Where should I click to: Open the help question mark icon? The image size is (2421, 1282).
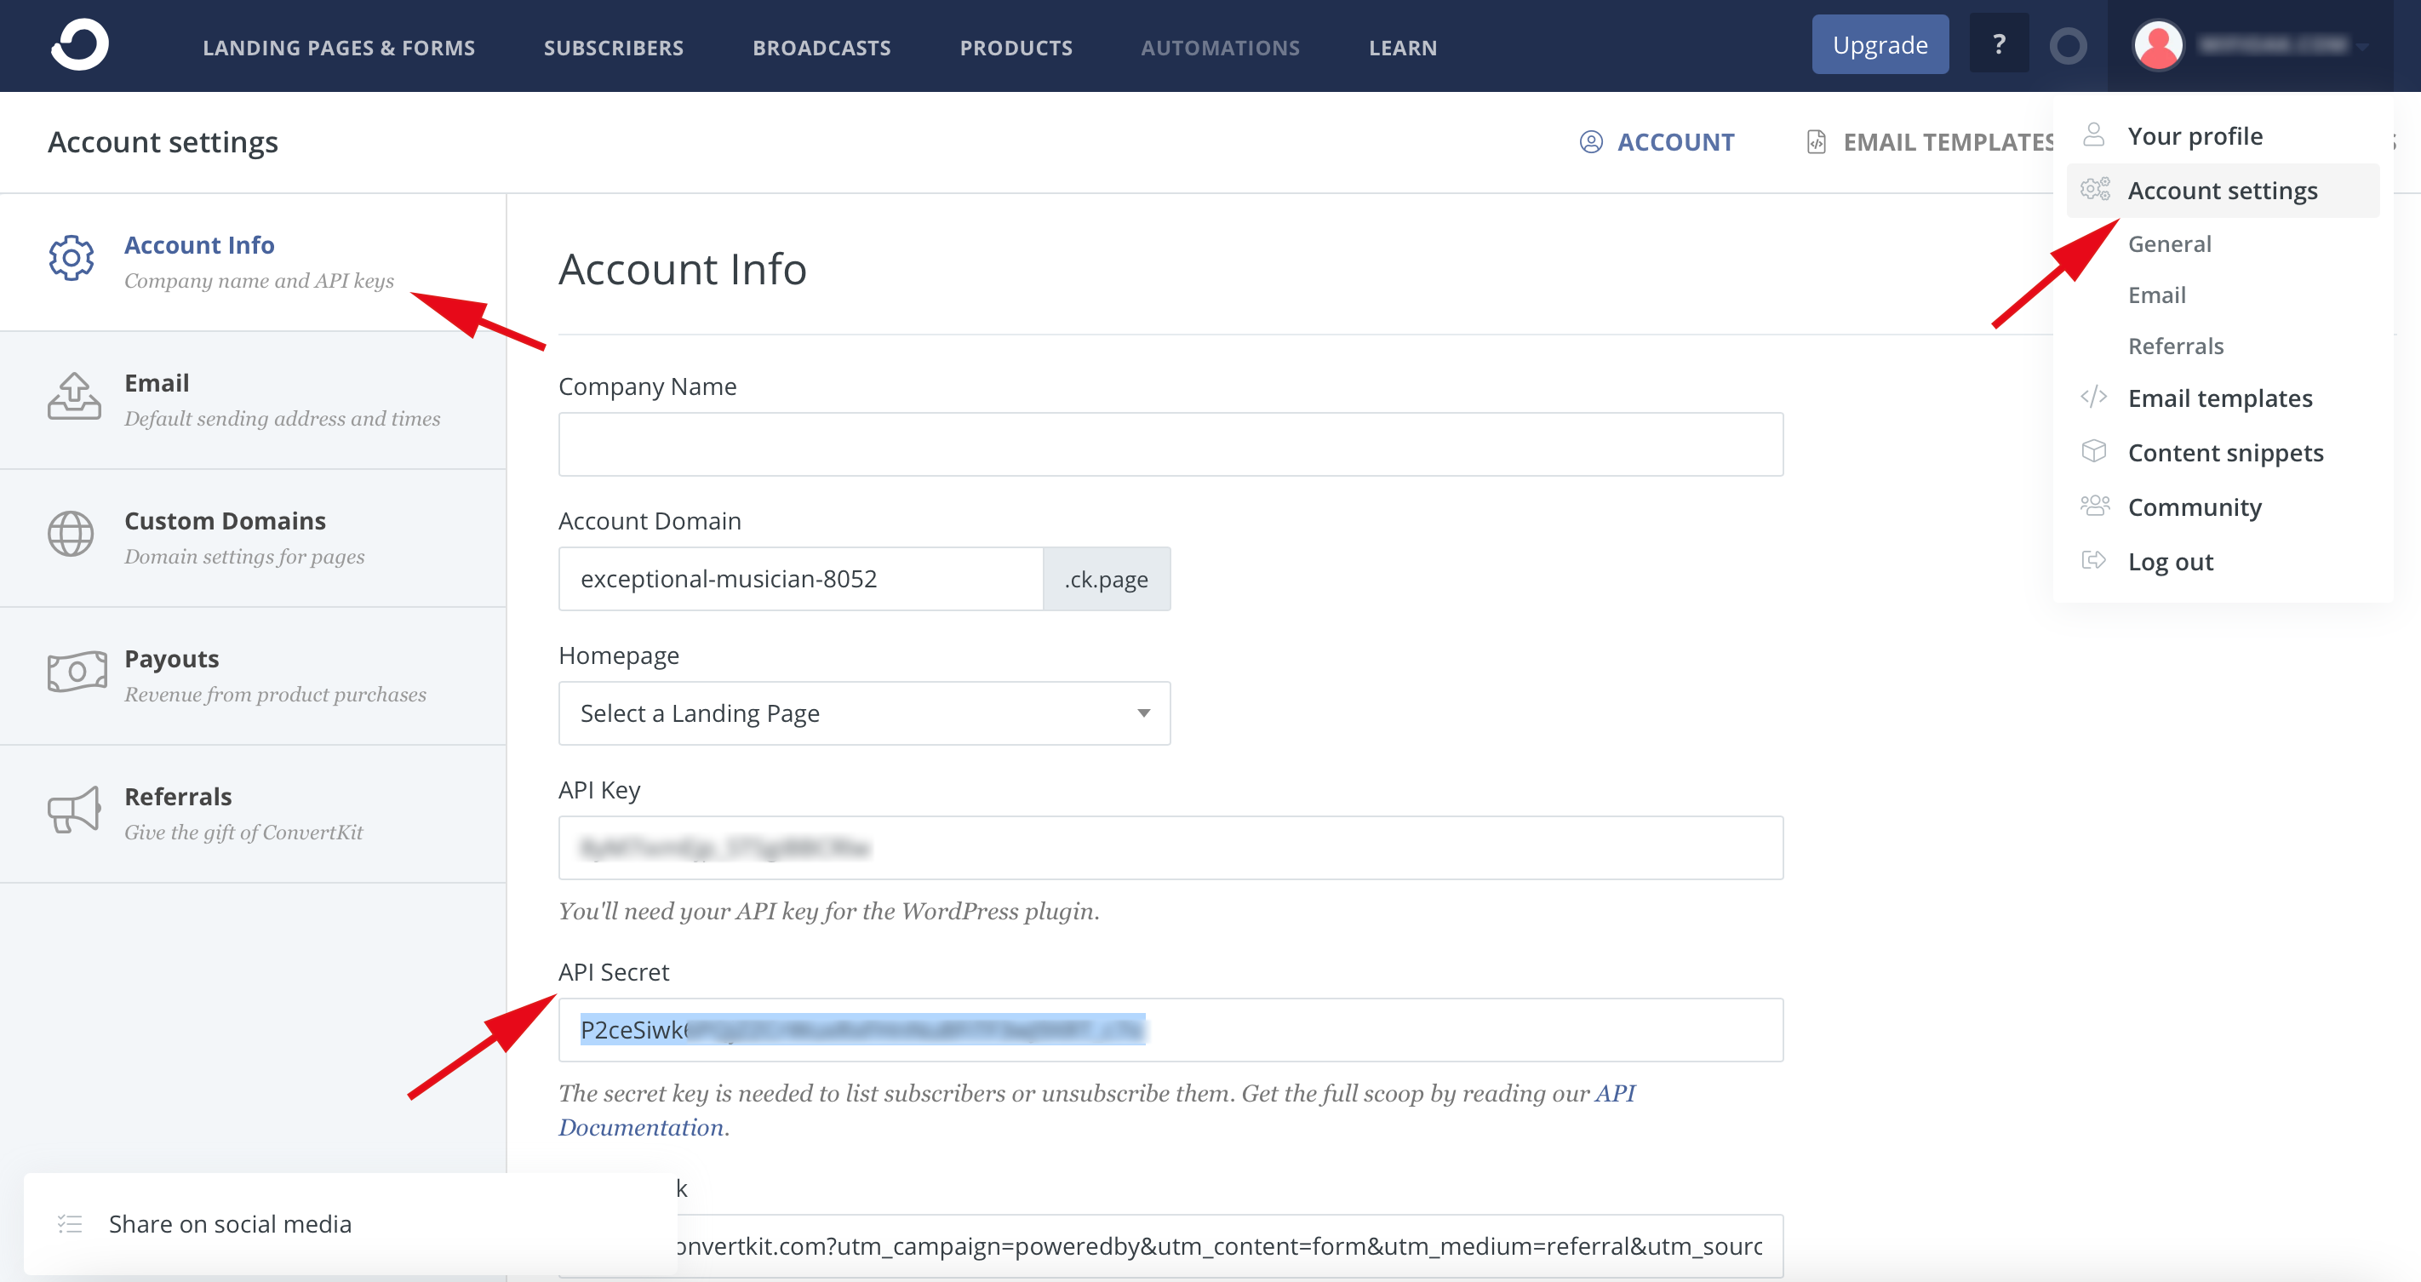click(x=1998, y=44)
